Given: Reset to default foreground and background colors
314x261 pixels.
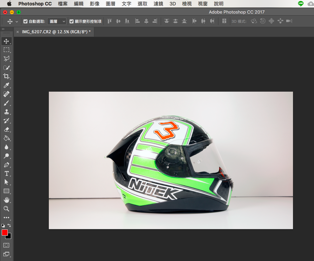Looking at the screenshot, I should 3,225.
